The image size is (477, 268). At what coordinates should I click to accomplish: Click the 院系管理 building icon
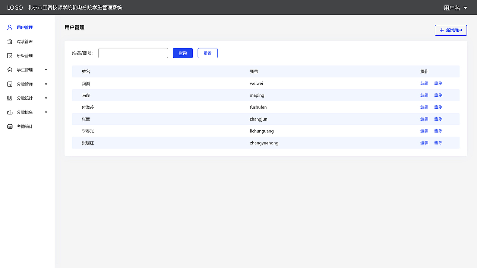pos(10,41)
